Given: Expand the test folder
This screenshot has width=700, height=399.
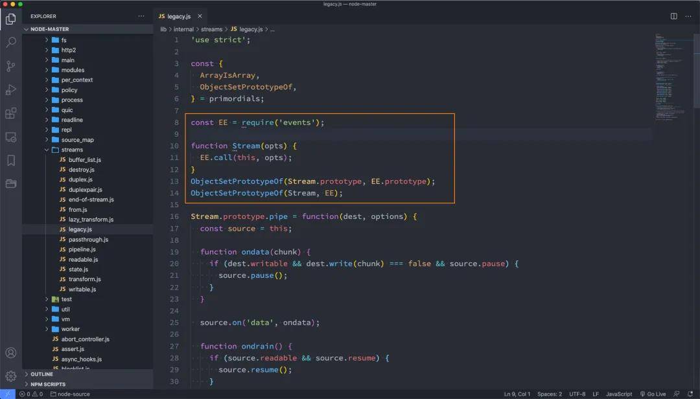Looking at the screenshot, I should point(87,299).
